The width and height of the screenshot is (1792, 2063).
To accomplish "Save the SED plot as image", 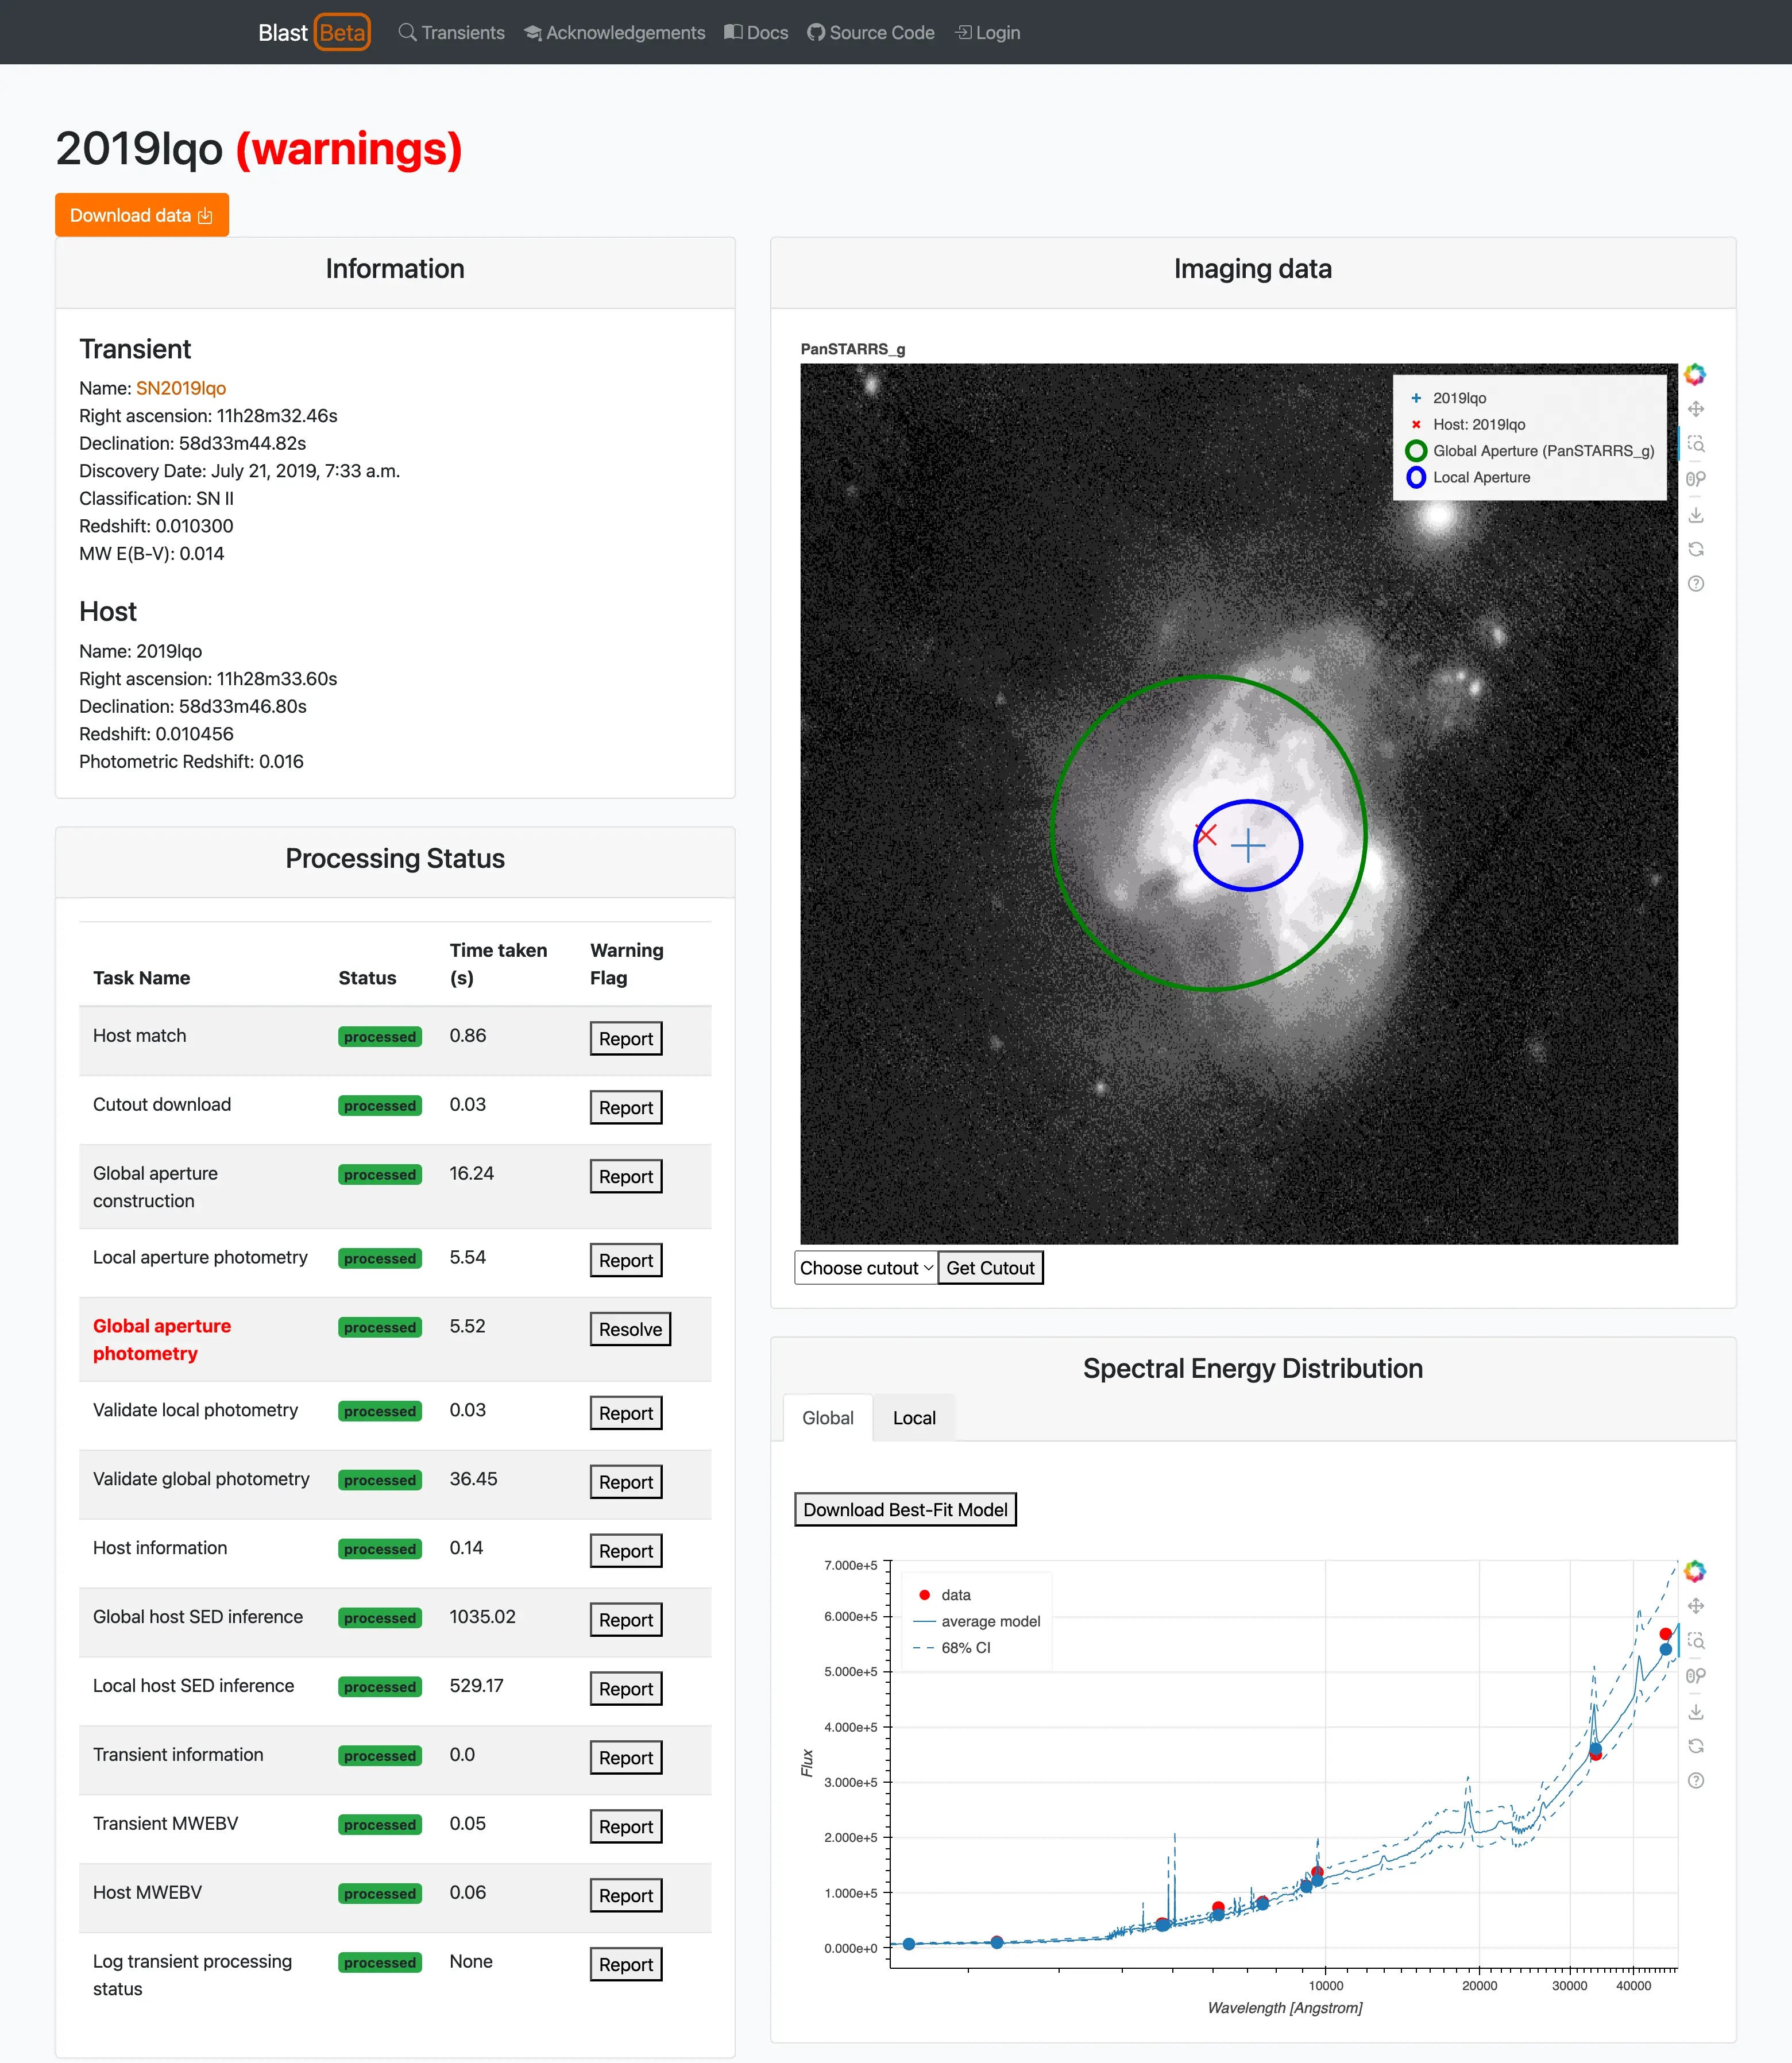I will point(1696,1712).
